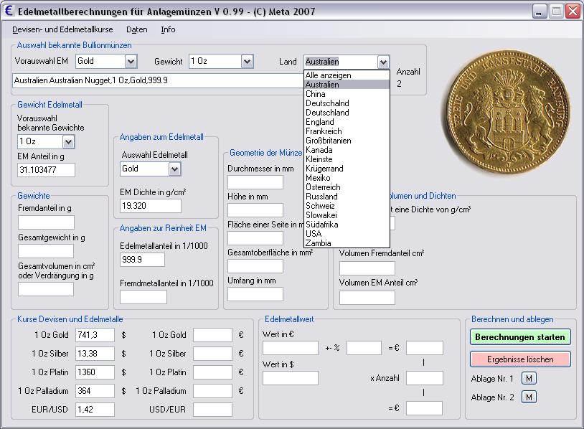Click the 1 Oz Gold dollar price field
Image resolution: width=584 pixels, height=429 pixels.
[94, 335]
